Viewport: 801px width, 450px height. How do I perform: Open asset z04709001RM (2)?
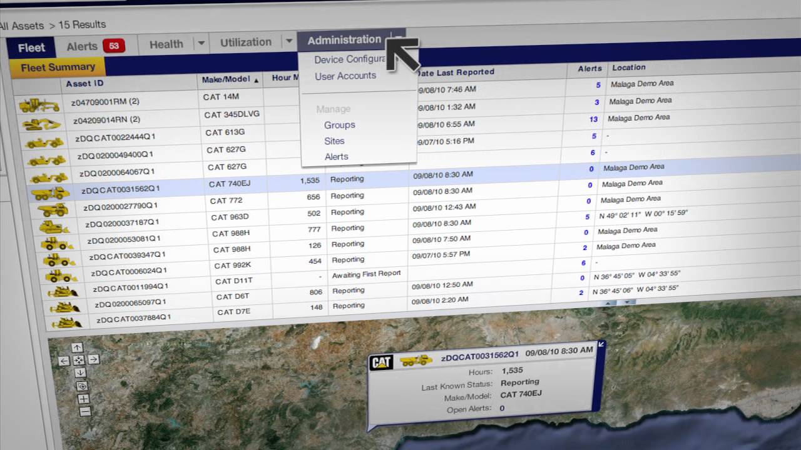(x=106, y=102)
